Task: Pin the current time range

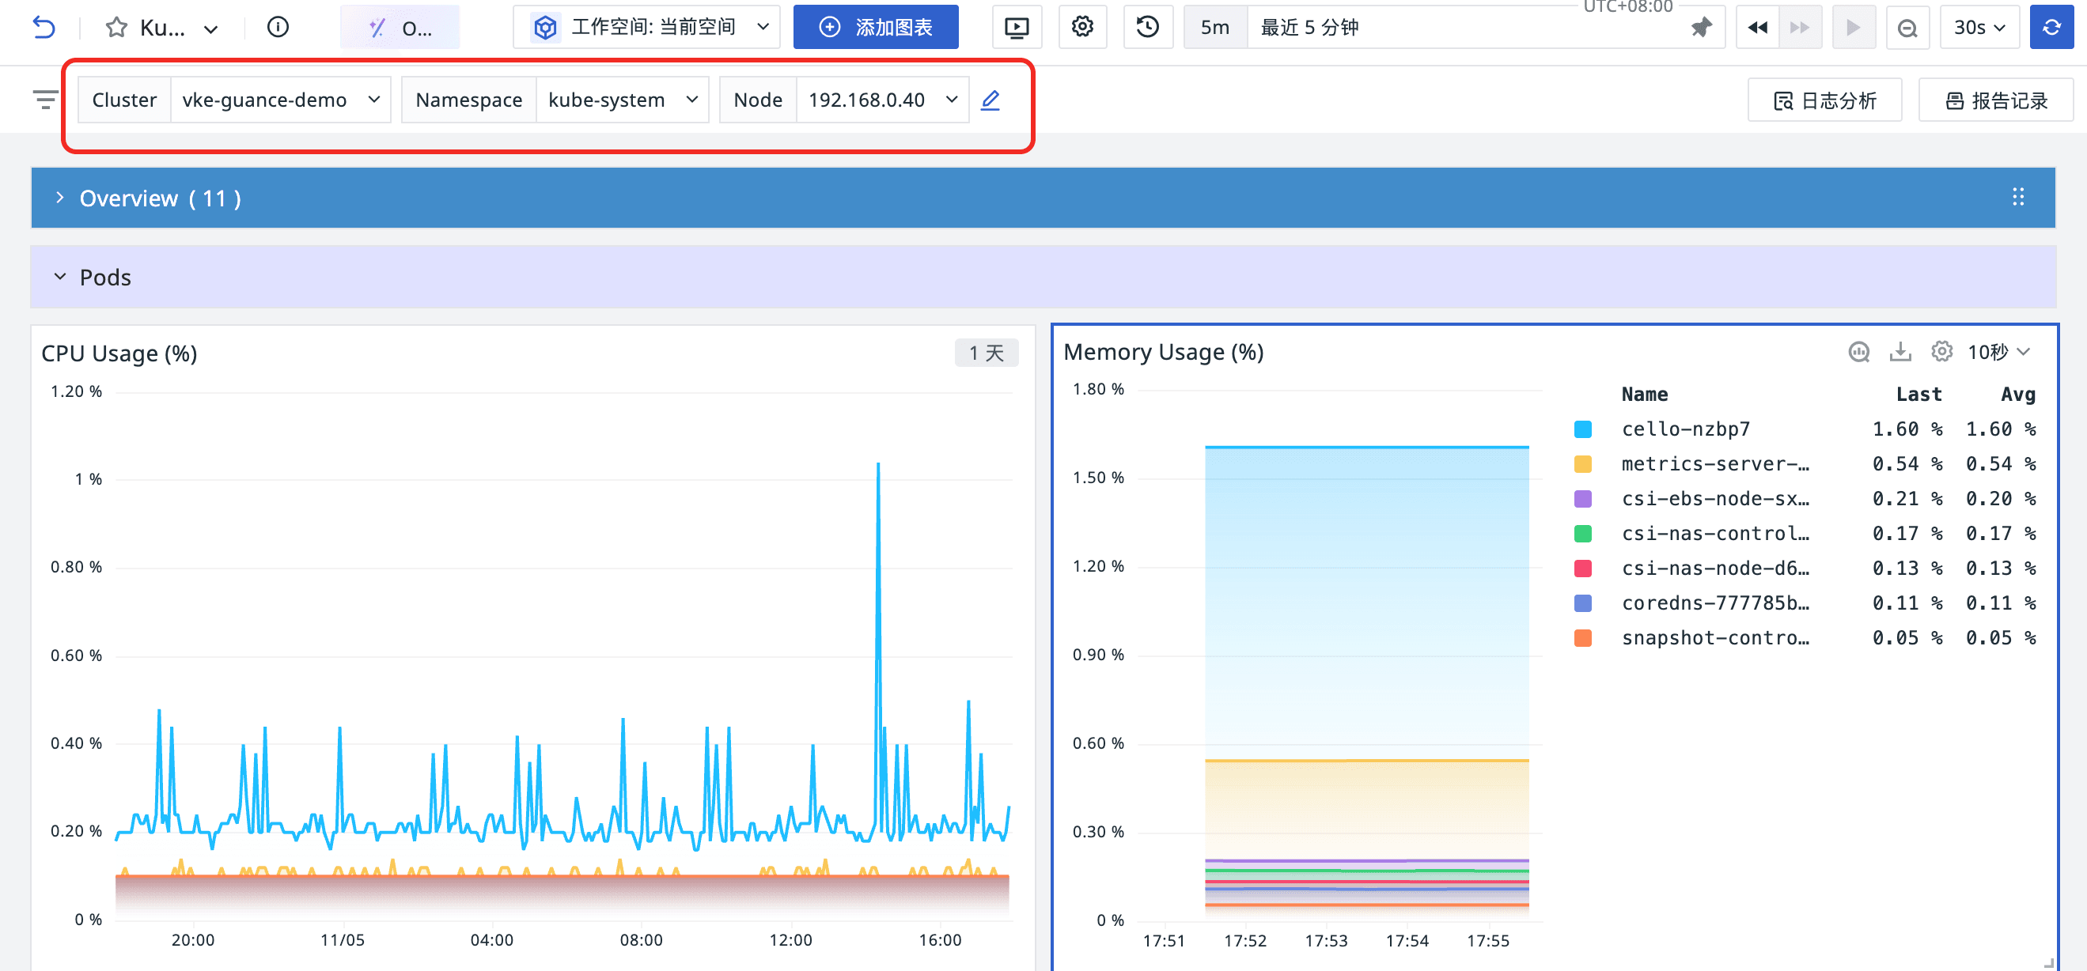Action: [1701, 28]
